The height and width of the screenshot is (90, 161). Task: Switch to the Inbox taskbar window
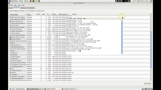[x=18, y=89]
